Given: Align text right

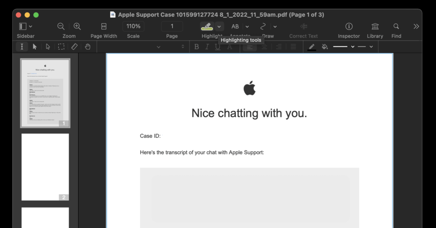Looking at the screenshot, I should pyautogui.click(x=278, y=47).
